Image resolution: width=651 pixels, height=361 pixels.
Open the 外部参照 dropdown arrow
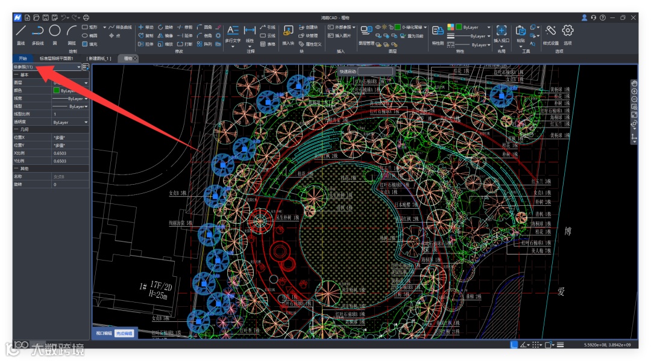pyautogui.click(x=354, y=27)
